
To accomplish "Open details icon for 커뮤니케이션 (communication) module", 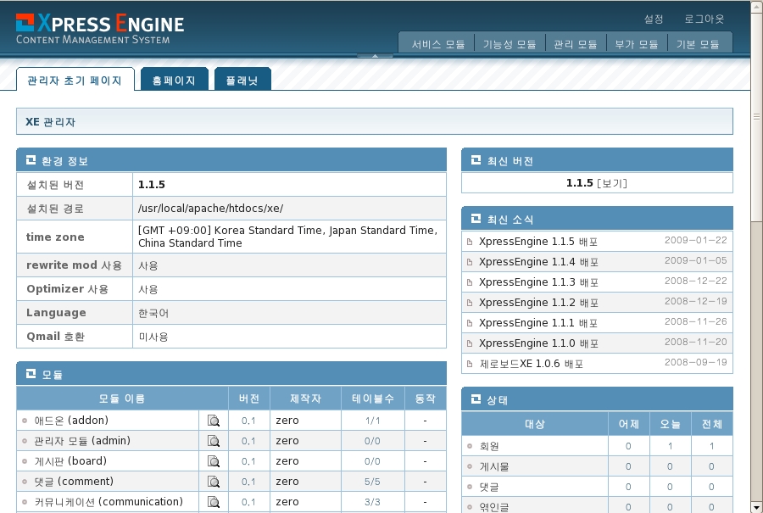I will 213,502.
